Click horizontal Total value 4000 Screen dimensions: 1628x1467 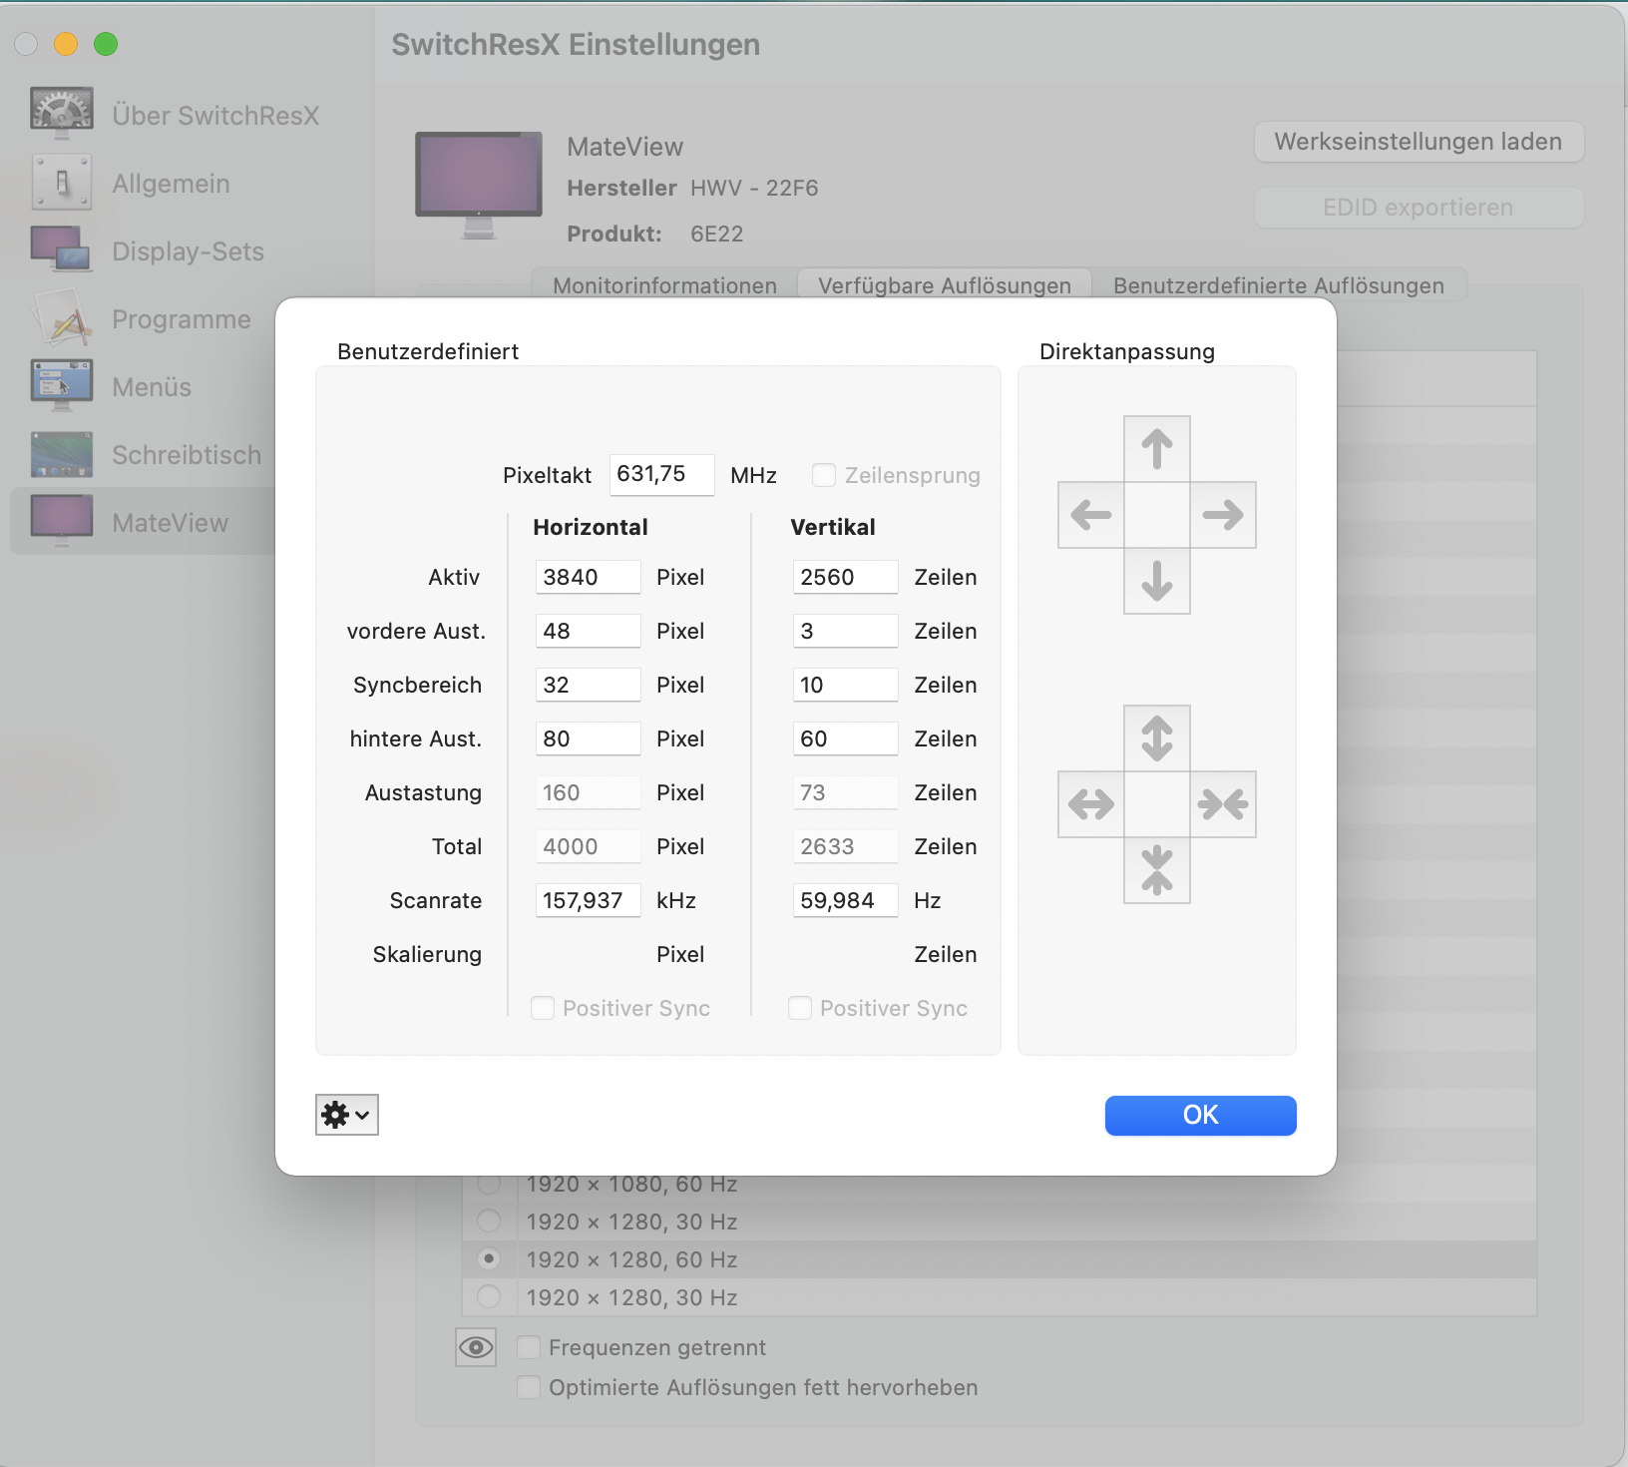589,846
